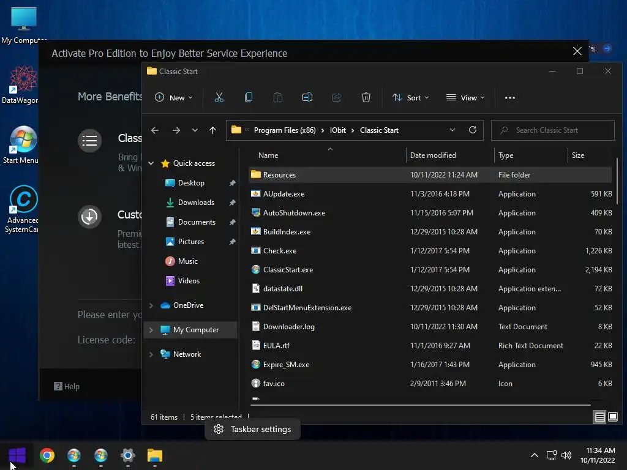Expand Network in navigation pane
This screenshot has height=470, width=627.
[151, 354]
